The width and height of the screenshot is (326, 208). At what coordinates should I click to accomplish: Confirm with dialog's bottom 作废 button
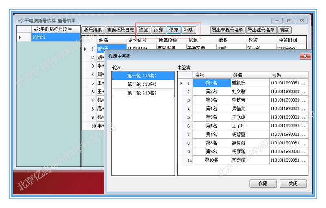(x=263, y=184)
